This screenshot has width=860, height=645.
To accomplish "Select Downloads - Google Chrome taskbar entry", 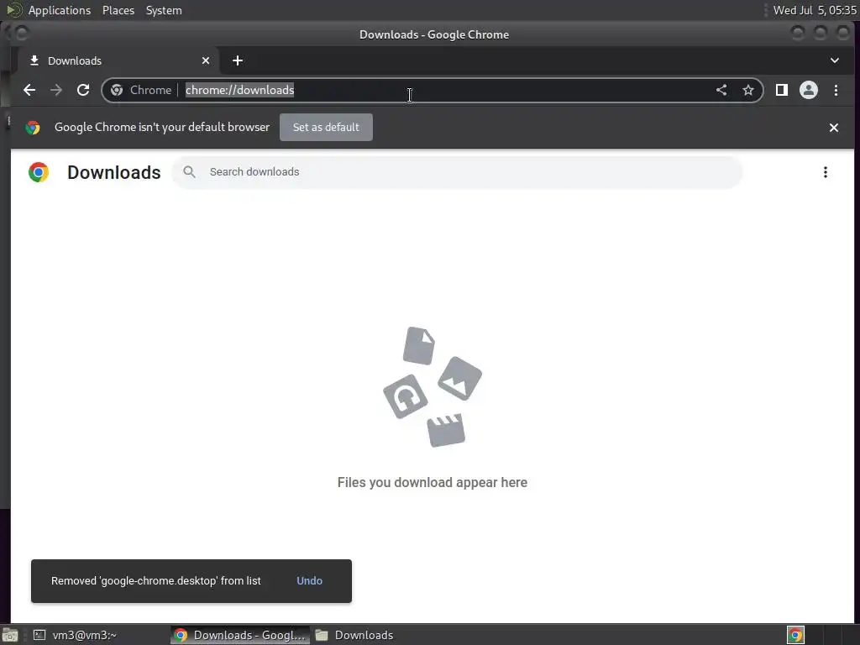I will point(239,635).
